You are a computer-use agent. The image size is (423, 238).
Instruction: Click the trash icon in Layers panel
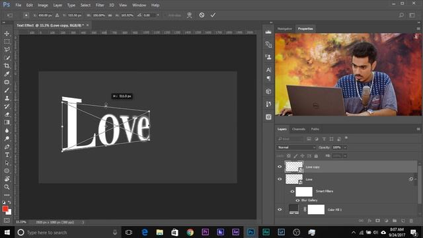[411, 221]
